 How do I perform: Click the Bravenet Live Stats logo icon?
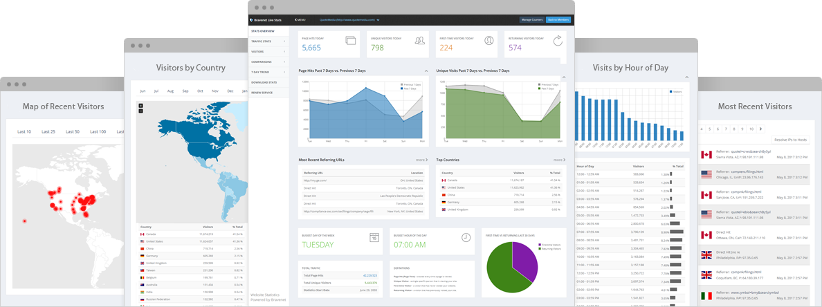pyautogui.click(x=252, y=20)
